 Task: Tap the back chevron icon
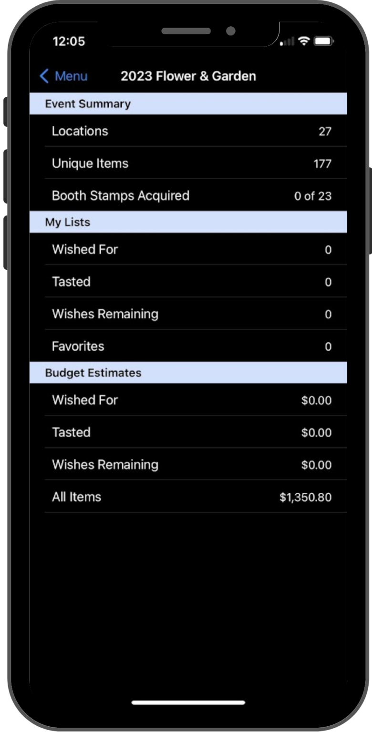tap(44, 76)
